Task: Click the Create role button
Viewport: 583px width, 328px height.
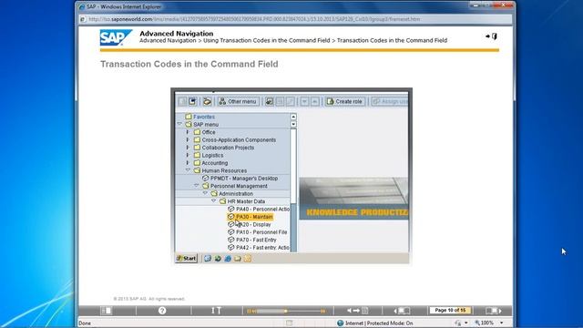Action: pyautogui.click(x=344, y=101)
